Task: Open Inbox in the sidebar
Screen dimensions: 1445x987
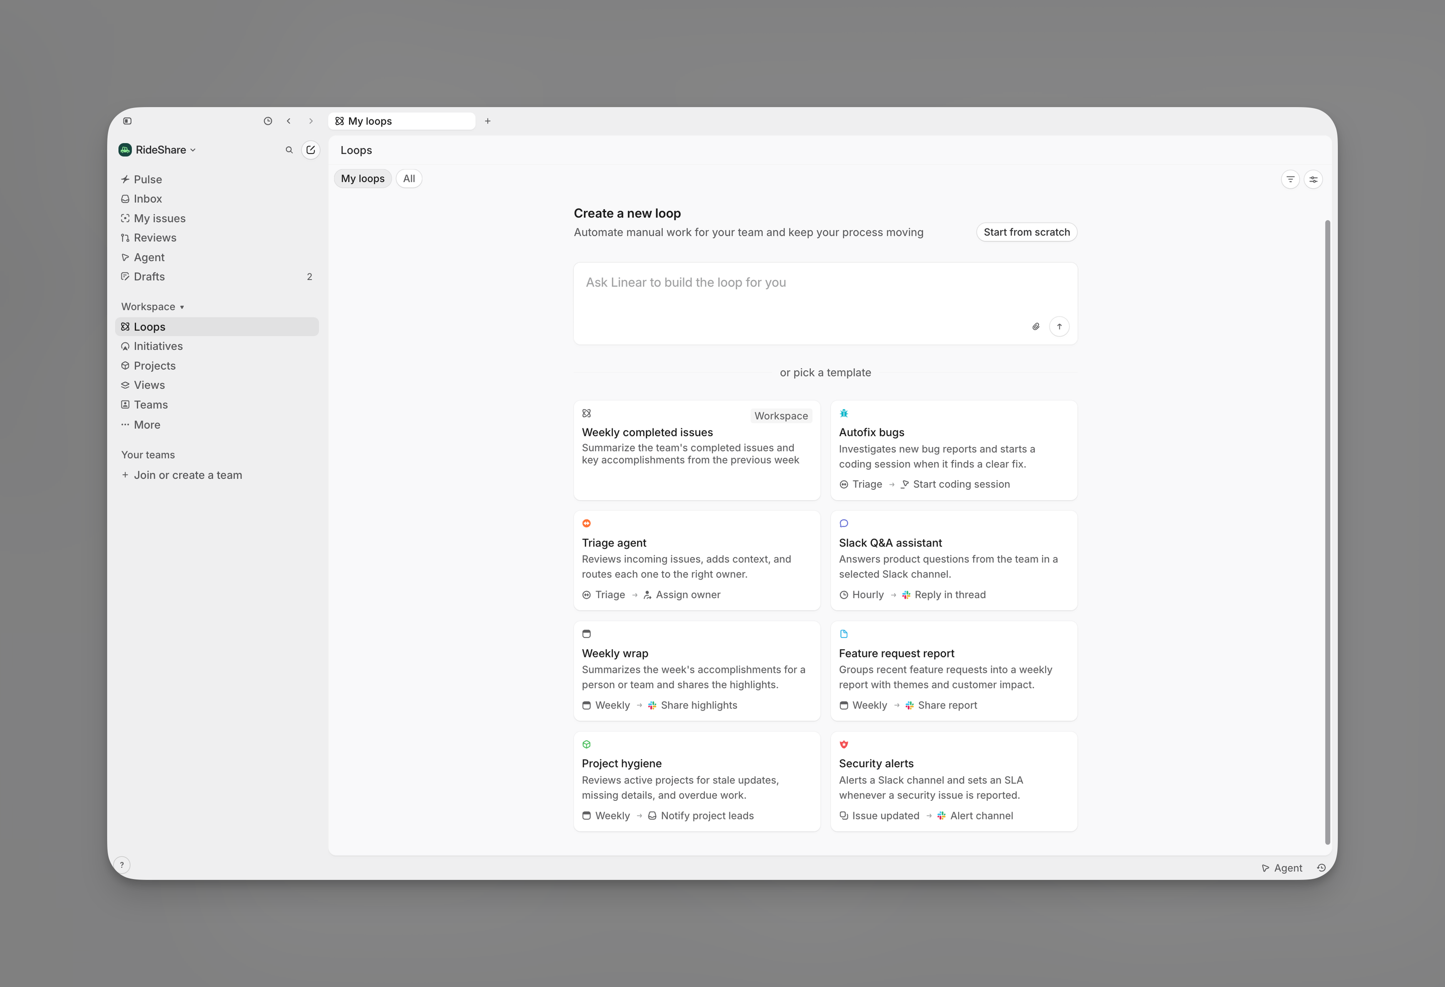Action: [x=217, y=198]
